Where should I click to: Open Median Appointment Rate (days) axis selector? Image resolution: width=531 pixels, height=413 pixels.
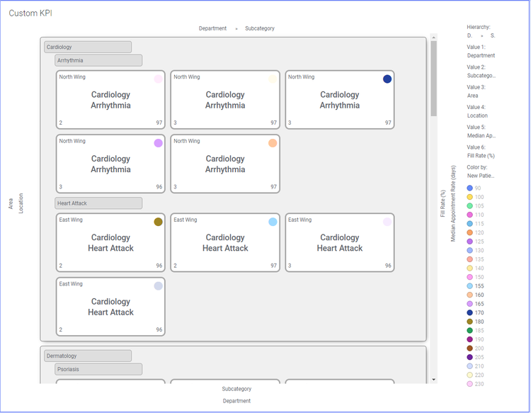453,203
